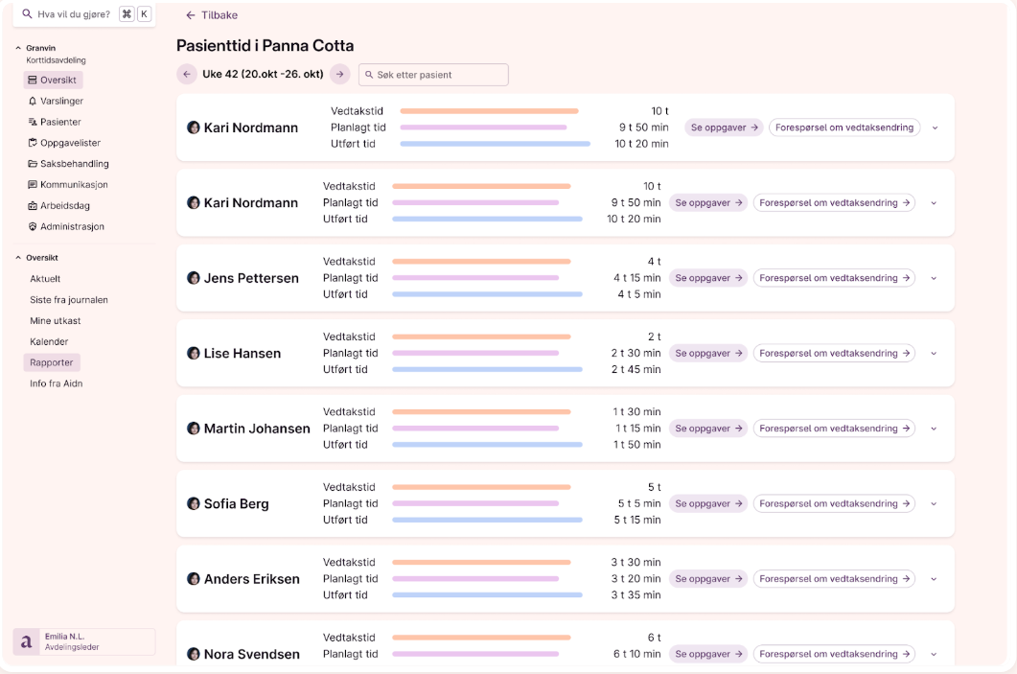Go to the previous week arrow
Viewport: 1017px width, 674px height.
(187, 74)
